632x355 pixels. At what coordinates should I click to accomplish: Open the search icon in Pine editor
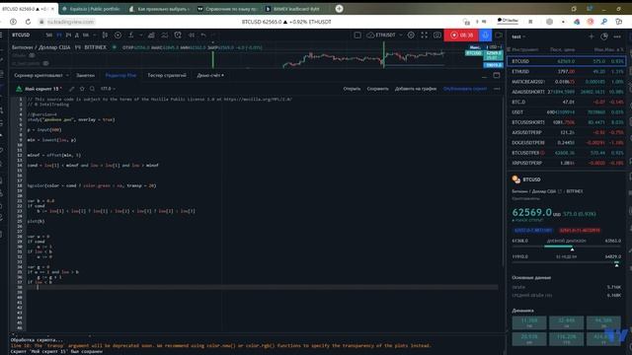[x=92, y=89]
